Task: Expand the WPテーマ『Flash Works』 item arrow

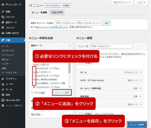Action: (x=141, y=80)
